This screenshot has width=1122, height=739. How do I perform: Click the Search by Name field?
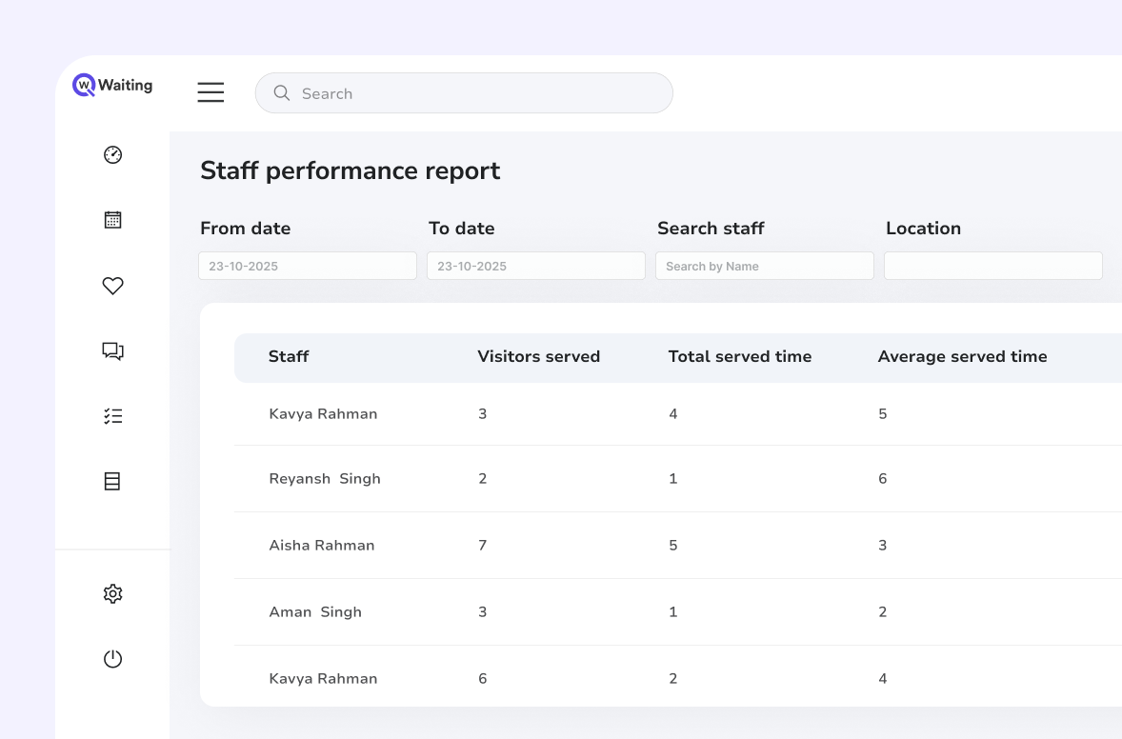pyautogui.click(x=764, y=265)
